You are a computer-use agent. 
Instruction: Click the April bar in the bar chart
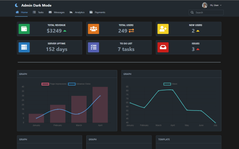click(100, 105)
